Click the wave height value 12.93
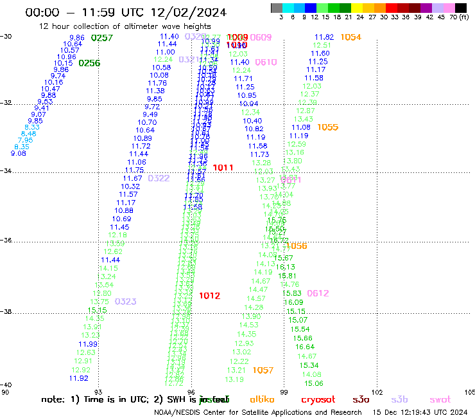The width and height of the screenshot is (475, 418). pyautogui.click(x=244, y=343)
